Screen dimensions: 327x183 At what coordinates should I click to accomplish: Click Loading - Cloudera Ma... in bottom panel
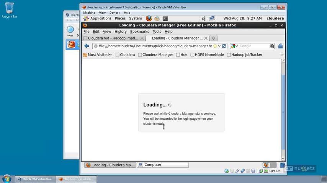(x=110, y=165)
